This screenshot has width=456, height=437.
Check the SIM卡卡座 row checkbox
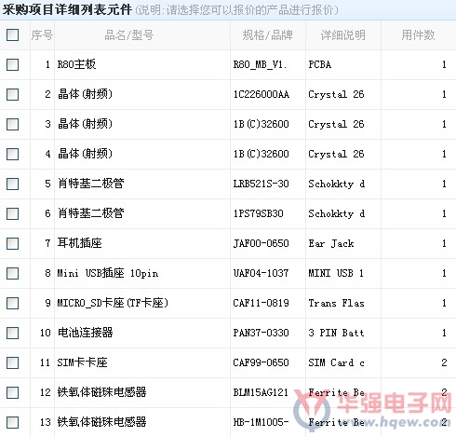[x=12, y=362]
